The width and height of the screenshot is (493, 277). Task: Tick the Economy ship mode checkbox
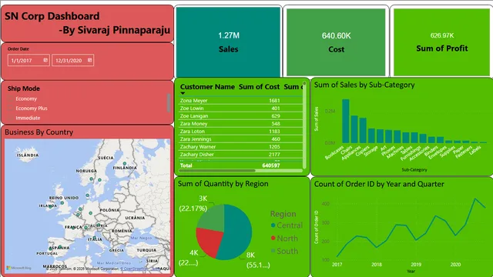[x=11, y=98]
